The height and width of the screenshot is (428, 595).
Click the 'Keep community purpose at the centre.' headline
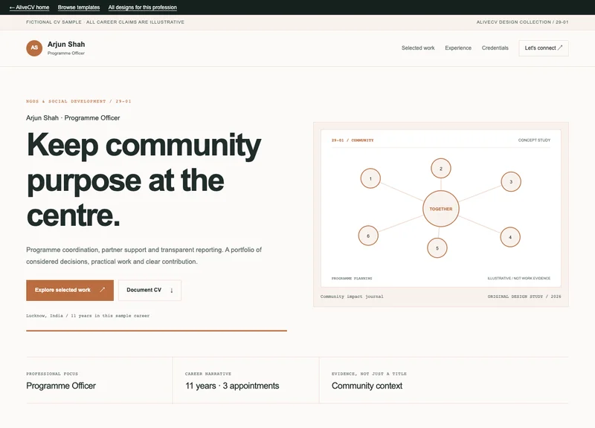[144, 180]
